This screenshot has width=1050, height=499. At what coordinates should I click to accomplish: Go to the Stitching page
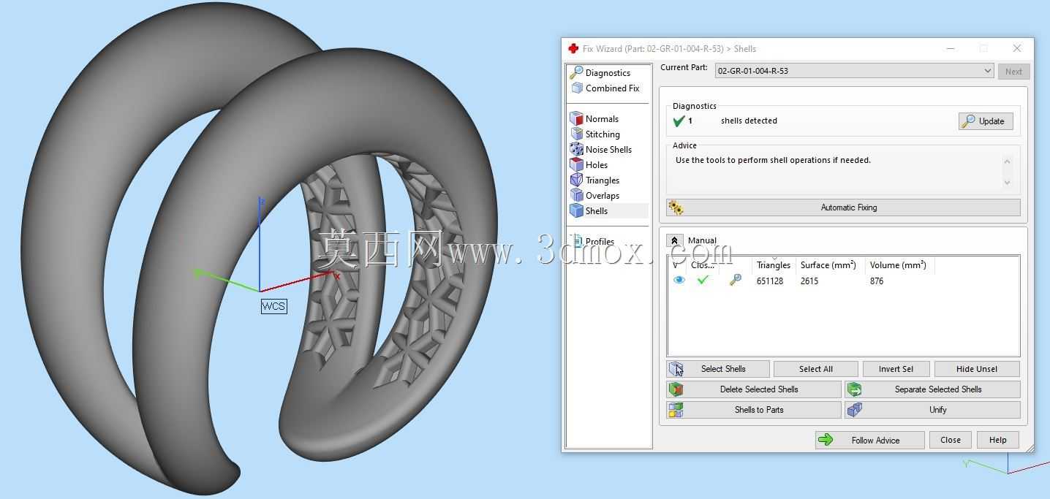(x=595, y=134)
